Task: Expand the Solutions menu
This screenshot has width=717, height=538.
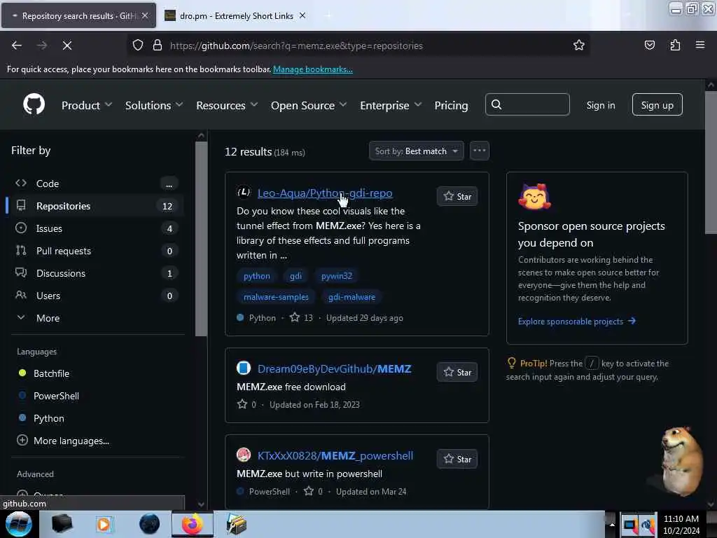Action: [x=154, y=105]
